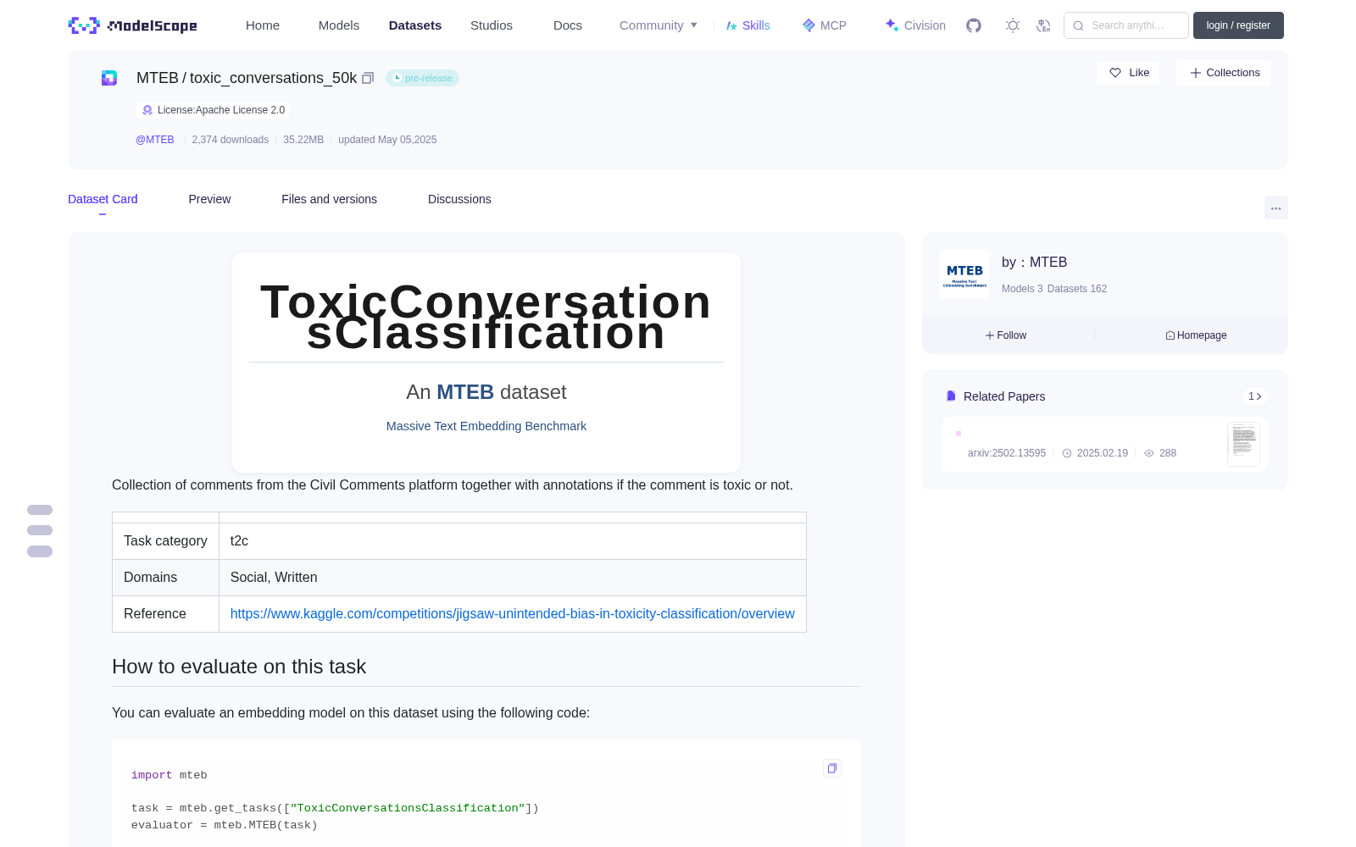The image size is (1356, 847).
Task: Expand Related Papers with the chevron
Action: [x=1255, y=396]
